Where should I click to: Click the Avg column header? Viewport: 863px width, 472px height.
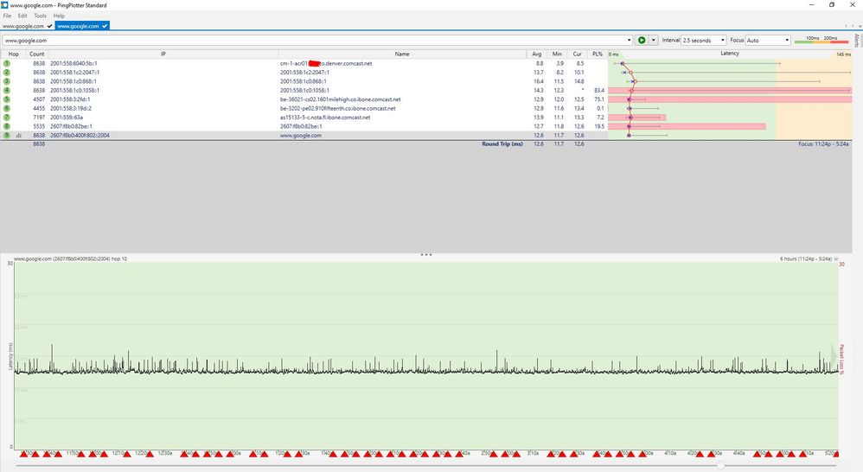coord(537,54)
